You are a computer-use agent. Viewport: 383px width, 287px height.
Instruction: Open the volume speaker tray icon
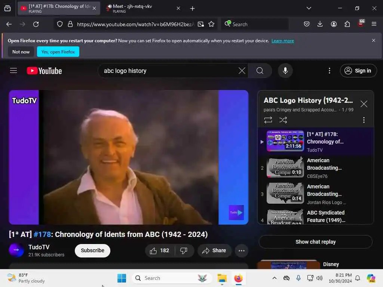(x=319, y=278)
